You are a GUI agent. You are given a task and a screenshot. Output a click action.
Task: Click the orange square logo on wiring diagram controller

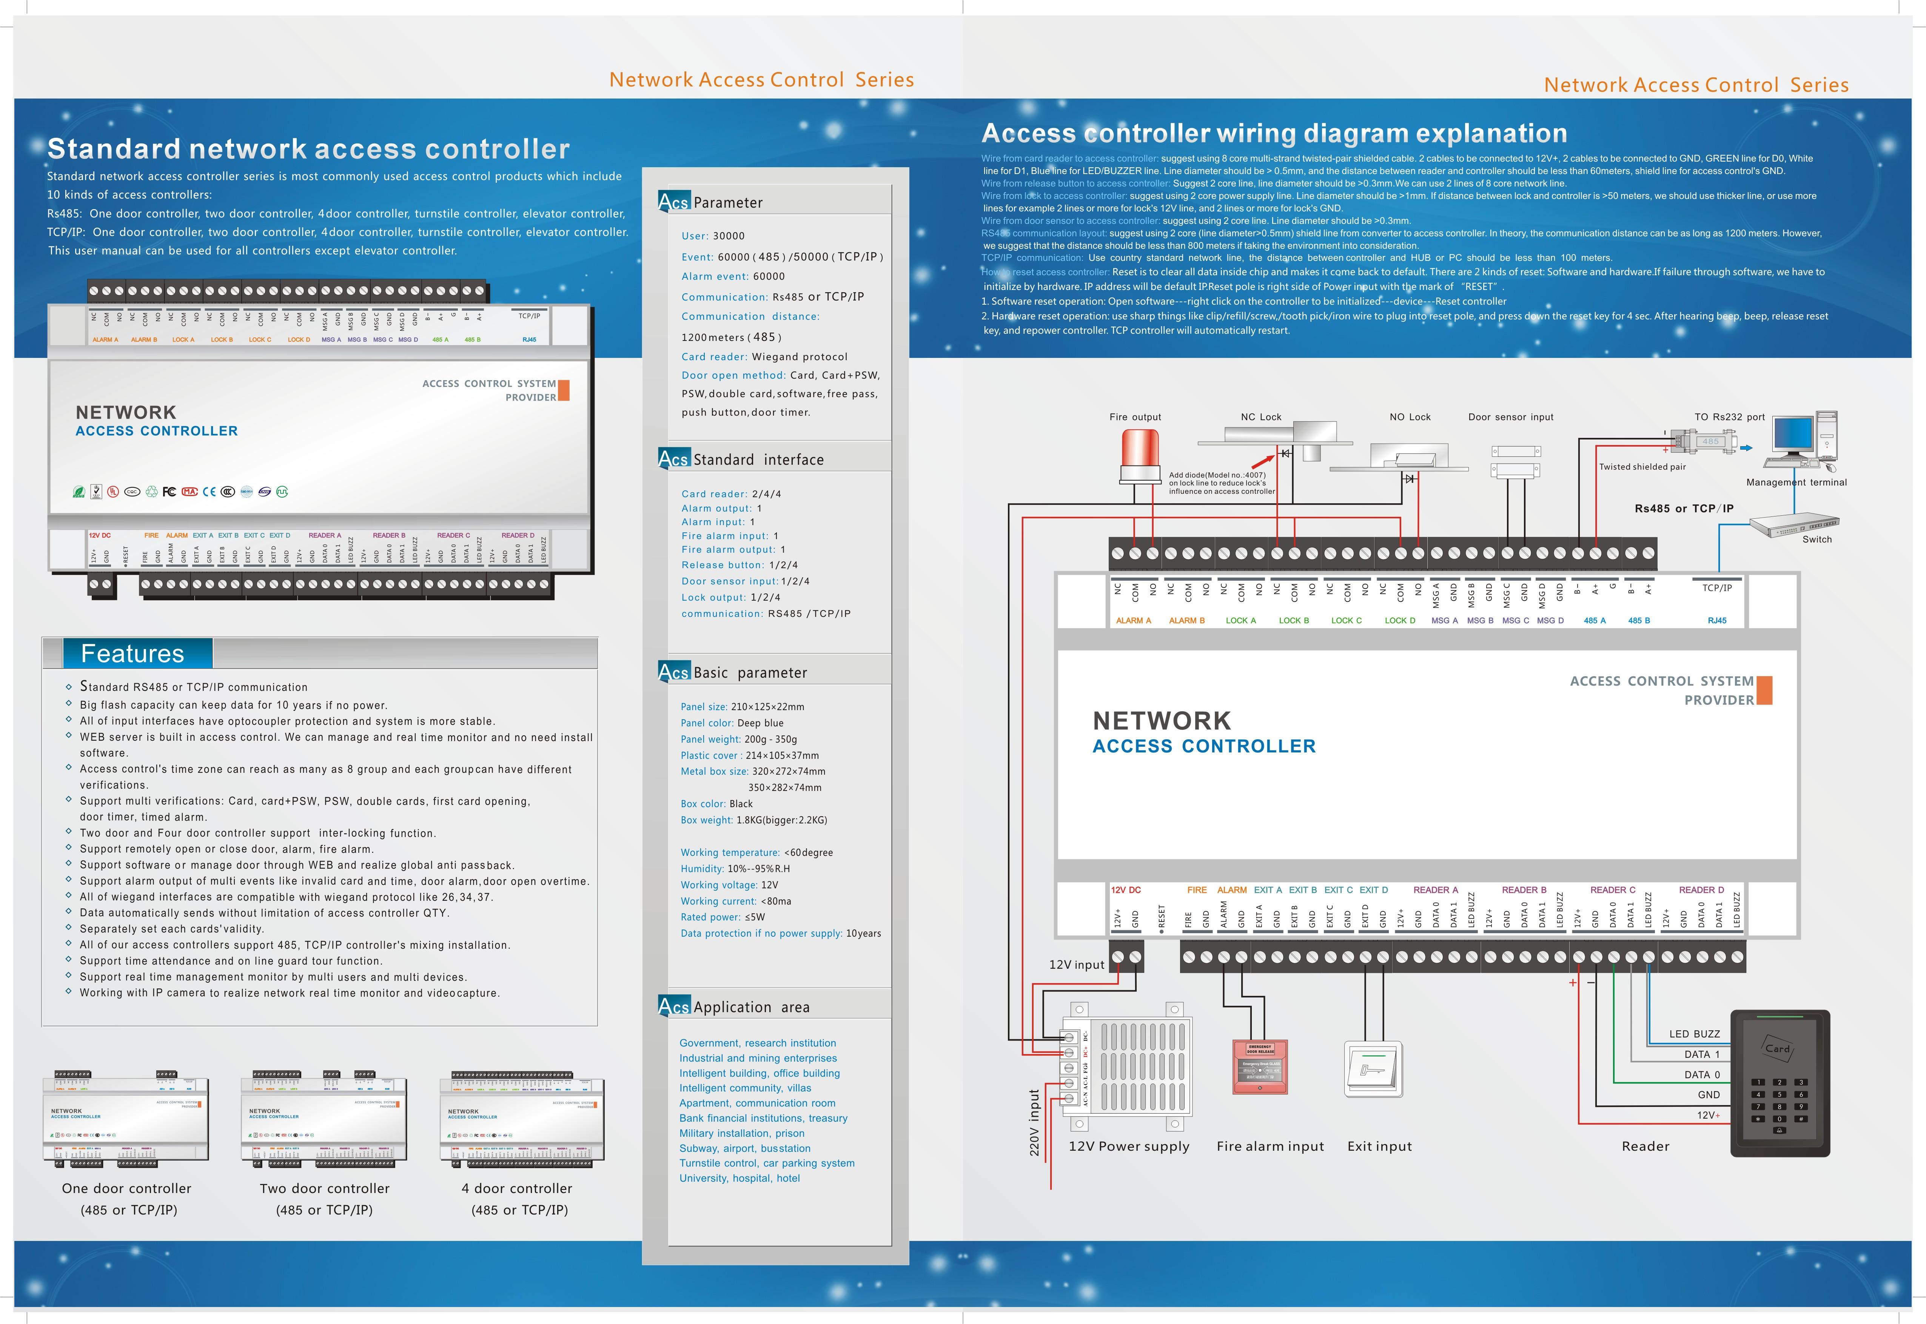[1764, 690]
